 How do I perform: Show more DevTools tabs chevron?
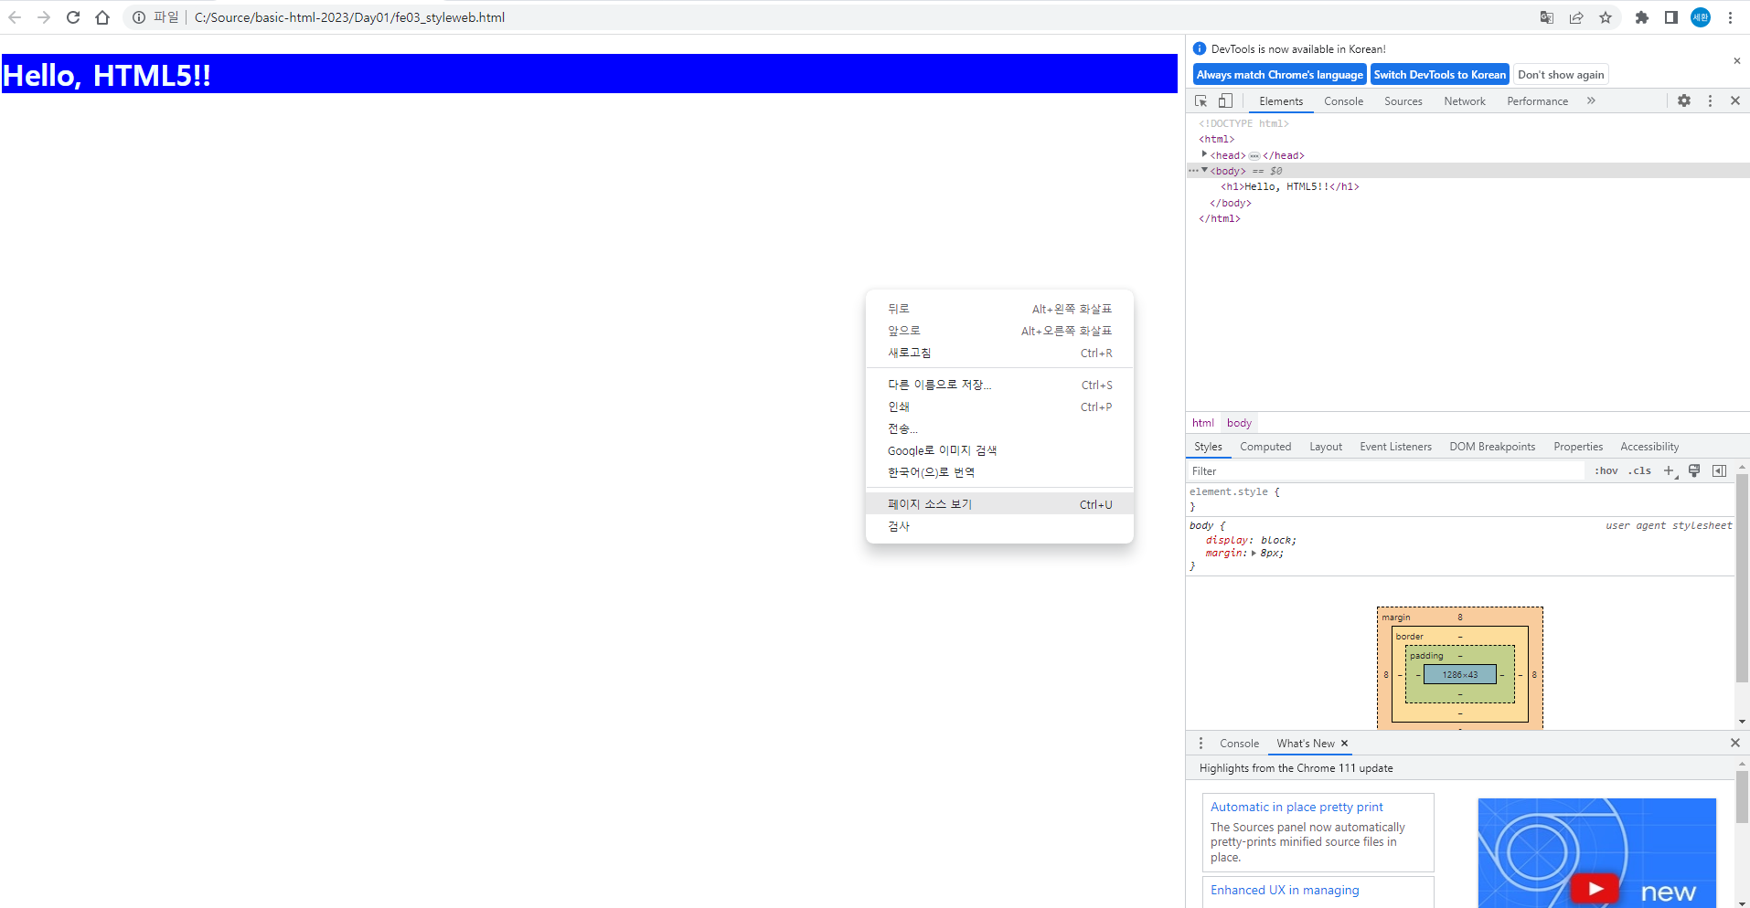point(1591,100)
